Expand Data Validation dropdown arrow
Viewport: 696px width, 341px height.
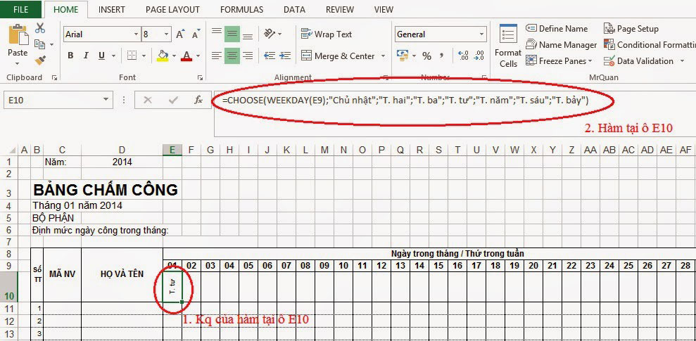tap(682, 60)
